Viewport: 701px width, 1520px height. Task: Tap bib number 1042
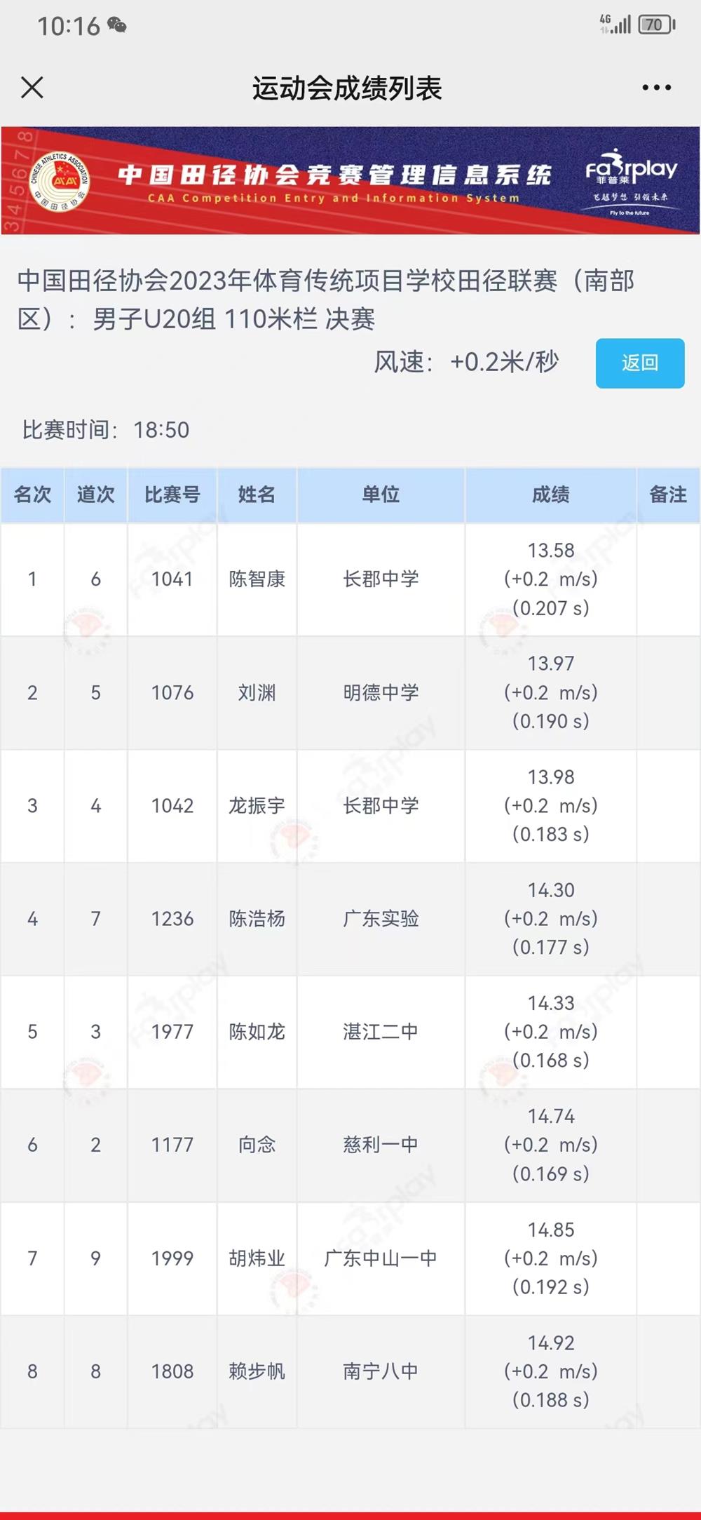click(x=172, y=806)
